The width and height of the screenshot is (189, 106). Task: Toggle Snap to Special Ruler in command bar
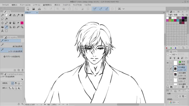click(101, 9)
